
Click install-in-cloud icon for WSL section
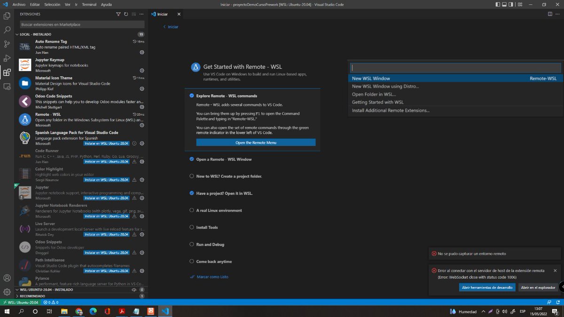[x=134, y=290]
